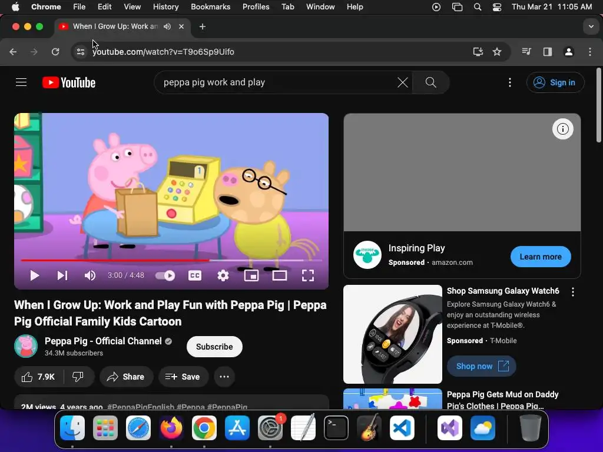Open Visual Studio Code from dock
This screenshot has height=452, width=603.
tap(402, 428)
